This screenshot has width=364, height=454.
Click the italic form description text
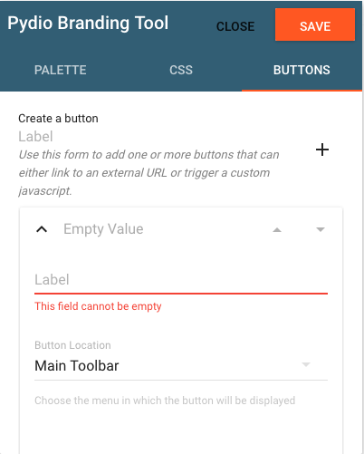point(148,172)
